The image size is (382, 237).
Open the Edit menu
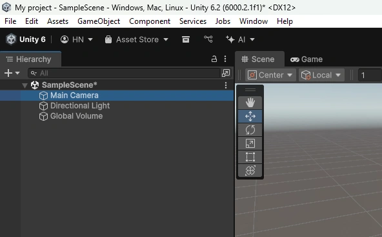coord(32,21)
